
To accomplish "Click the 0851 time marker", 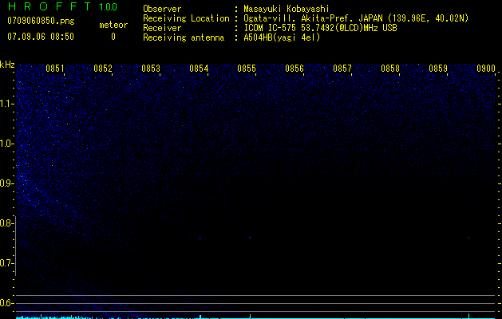I will [x=55, y=69].
